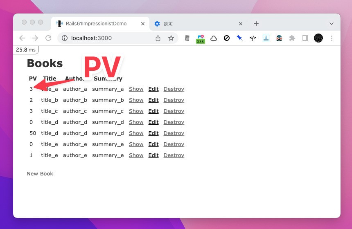The width and height of the screenshot is (352, 229).
Task: Open the New Book link
Action: pos(40,174)
